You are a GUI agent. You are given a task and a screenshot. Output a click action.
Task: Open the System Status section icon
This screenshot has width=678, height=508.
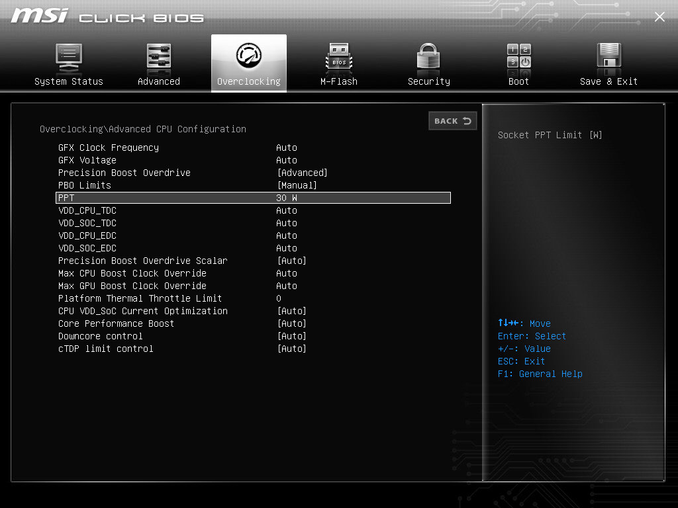pyautogui.click(x=69, y=57)
